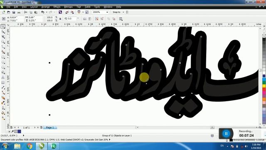The width and height of the screenshot is (266, 150).
Task: Select the Fill tool in the toolbox
Action: pyautogui.click(x=3, y=113)
